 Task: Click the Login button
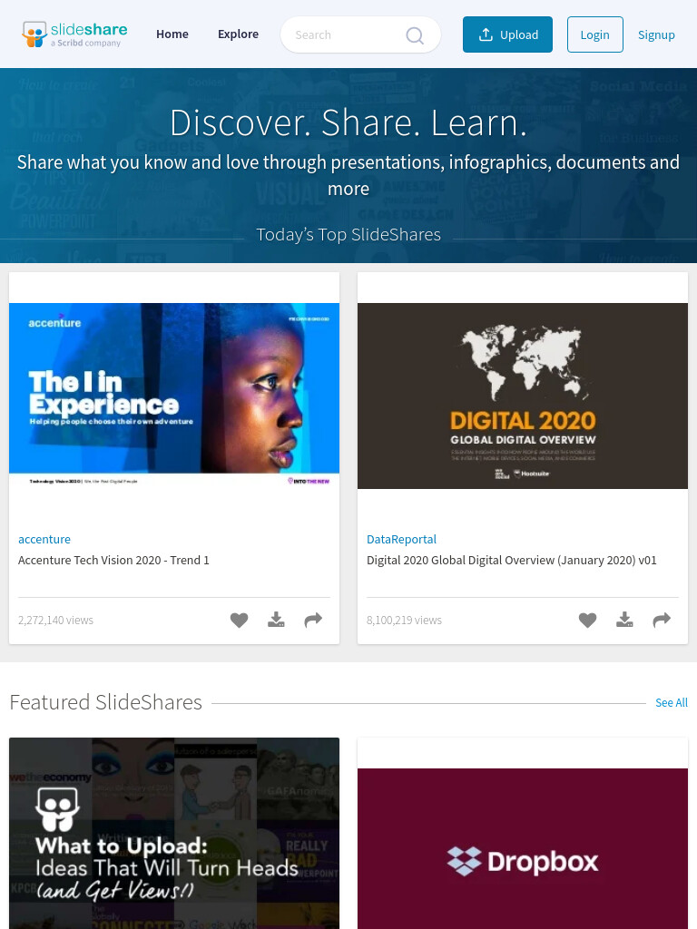point(595,34)
